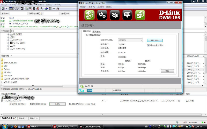The height and width of the screenshot is (129, 207).
Task: Click the signal strength antenna icon
Action: (82, 91)
